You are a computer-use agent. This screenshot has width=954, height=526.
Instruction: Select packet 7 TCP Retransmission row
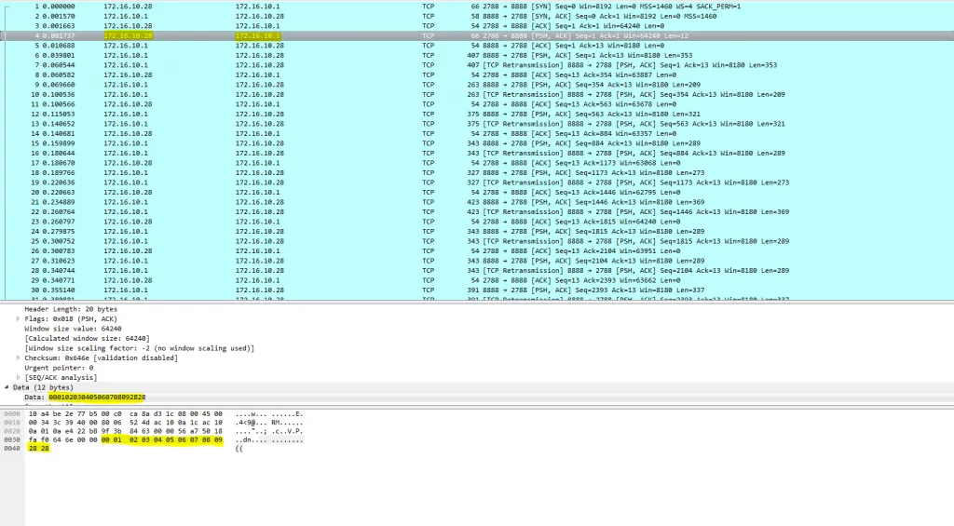click(x=477, y=65)
